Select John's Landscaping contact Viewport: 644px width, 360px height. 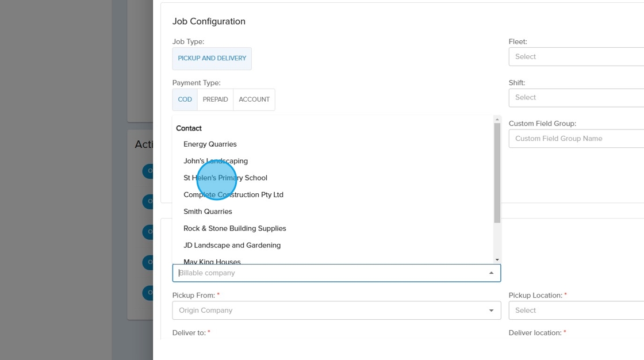coord(216,161)
